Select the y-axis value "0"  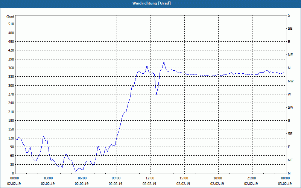13,173
